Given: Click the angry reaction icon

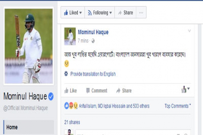Looking at the screenshot, I should point(71,106).
